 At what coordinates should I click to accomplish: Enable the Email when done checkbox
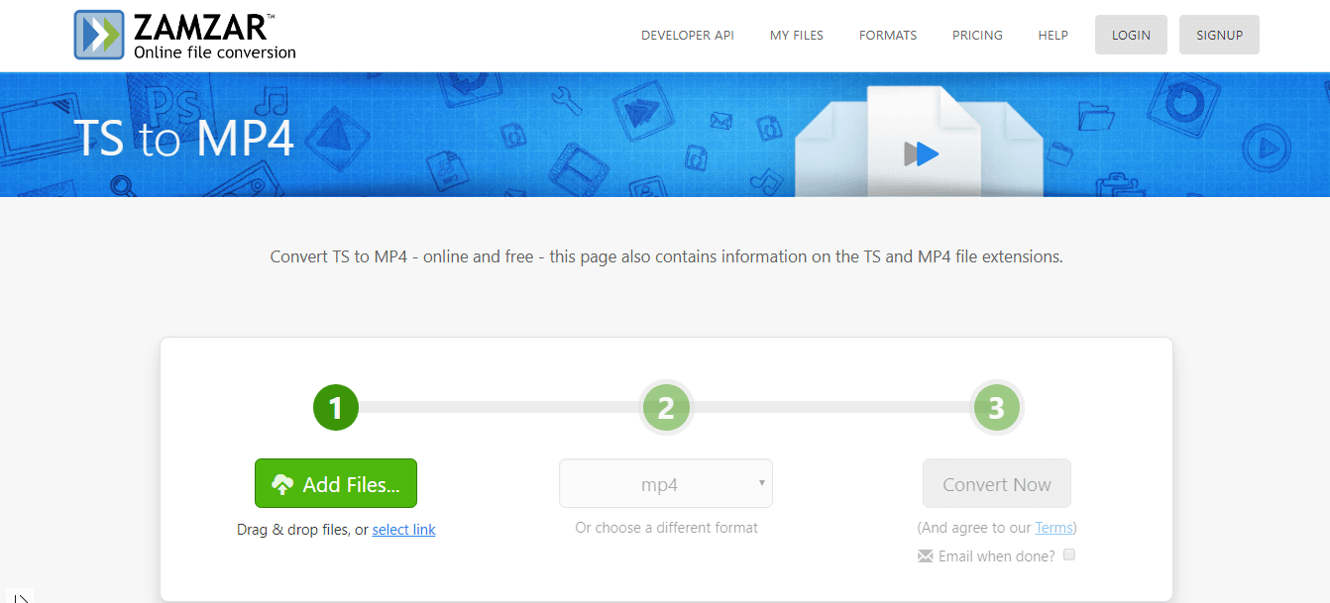coord(1069,555)
